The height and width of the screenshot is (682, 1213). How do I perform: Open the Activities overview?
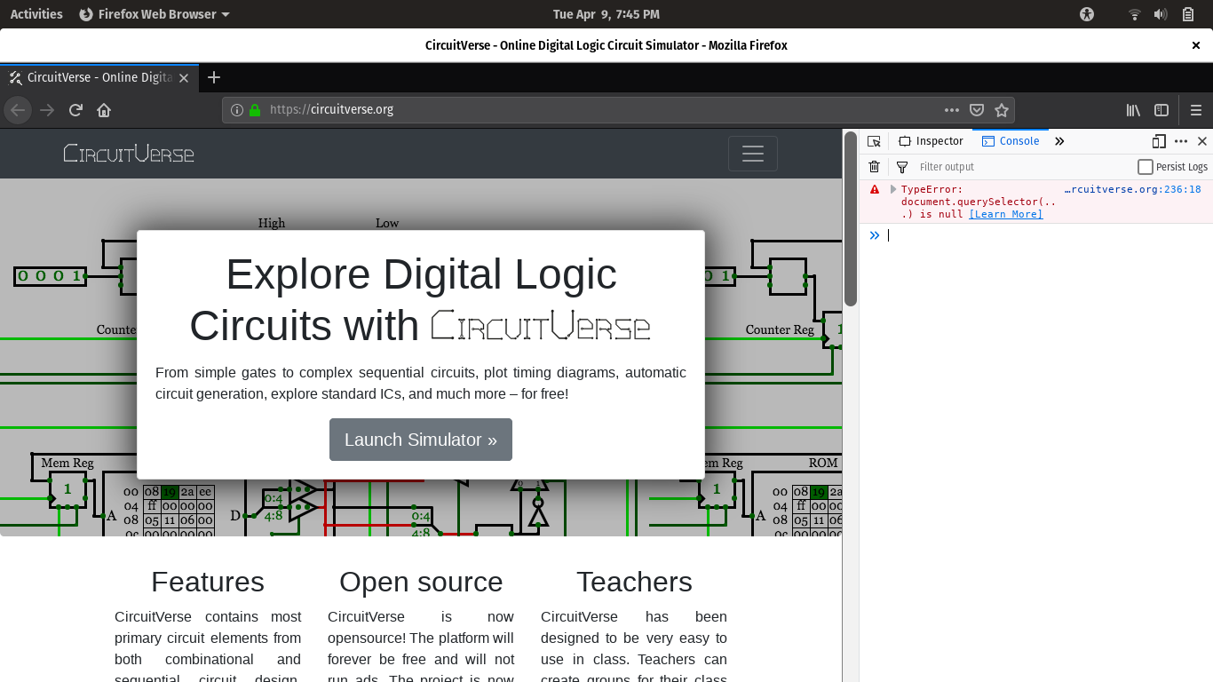[36, 13]
